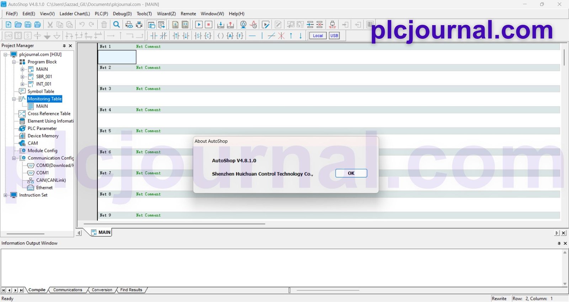Switch to the Communications output tab
Viewport: 569px width, 302px height.
[68, 290]
